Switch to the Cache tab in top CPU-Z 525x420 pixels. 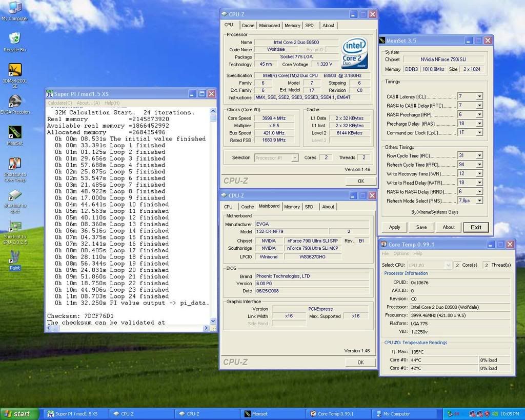pos(248,26)
